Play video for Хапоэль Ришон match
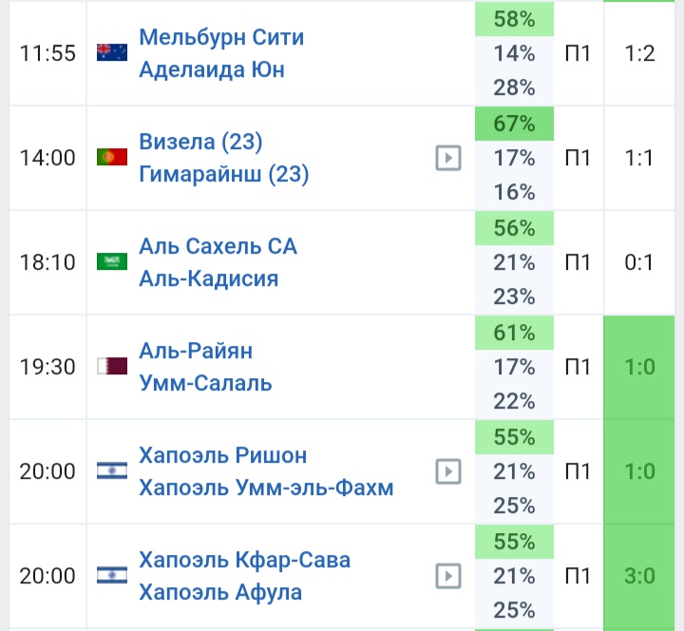The height and width of the screenshot is (631, 684). [x=448, y=471]
